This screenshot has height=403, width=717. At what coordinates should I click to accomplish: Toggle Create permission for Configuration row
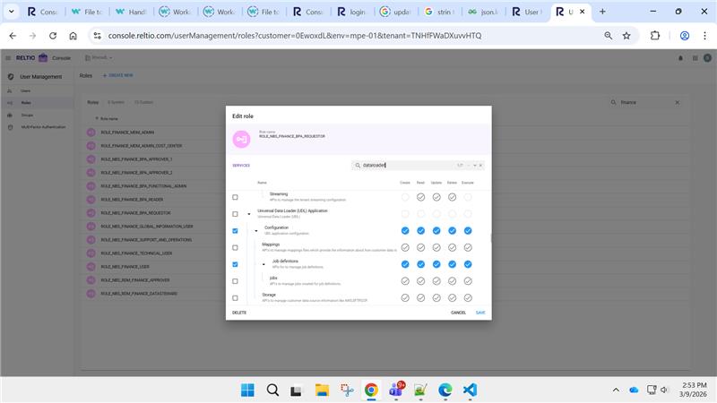click(405, 231)
